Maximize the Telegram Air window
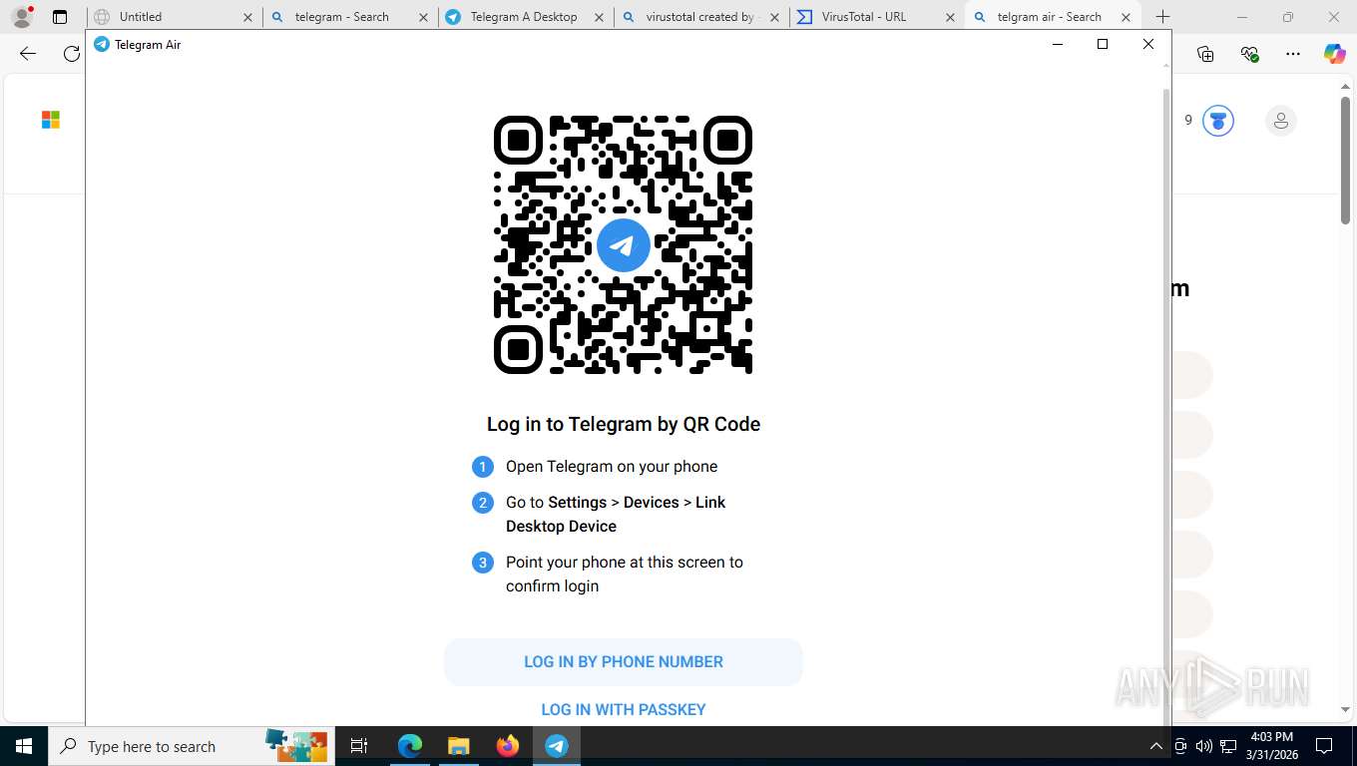 point(1103,44)
